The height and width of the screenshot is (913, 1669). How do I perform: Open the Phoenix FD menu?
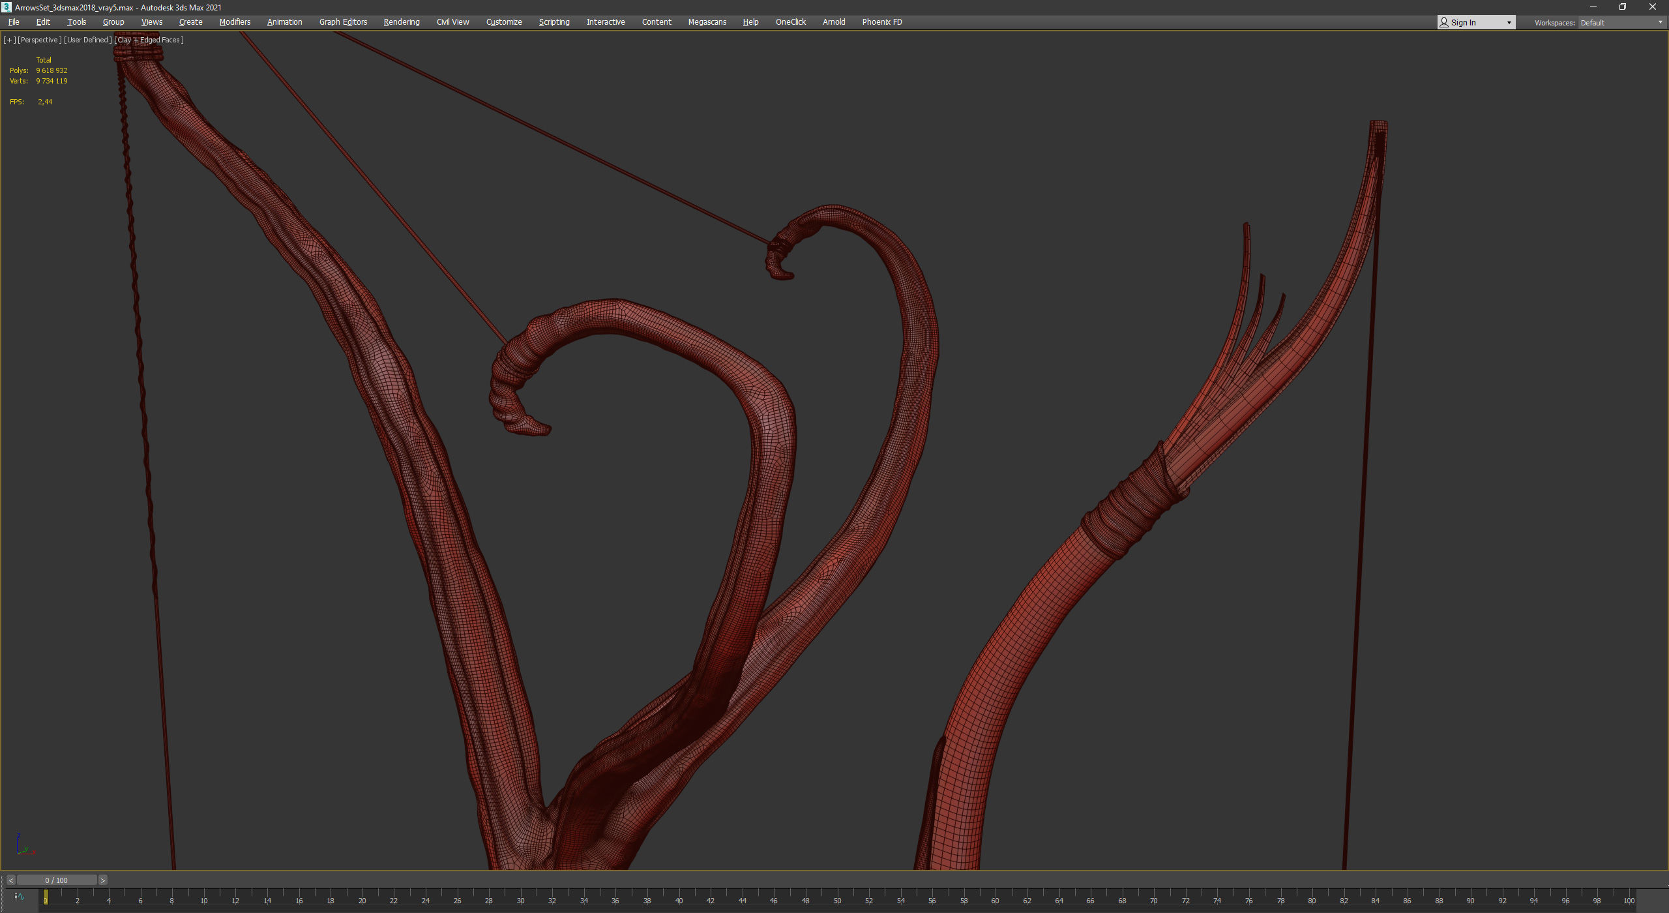881,22
